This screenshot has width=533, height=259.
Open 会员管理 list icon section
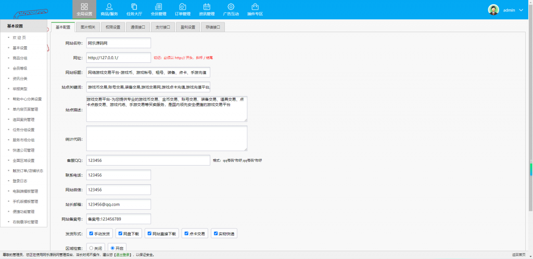click(158, 9)
